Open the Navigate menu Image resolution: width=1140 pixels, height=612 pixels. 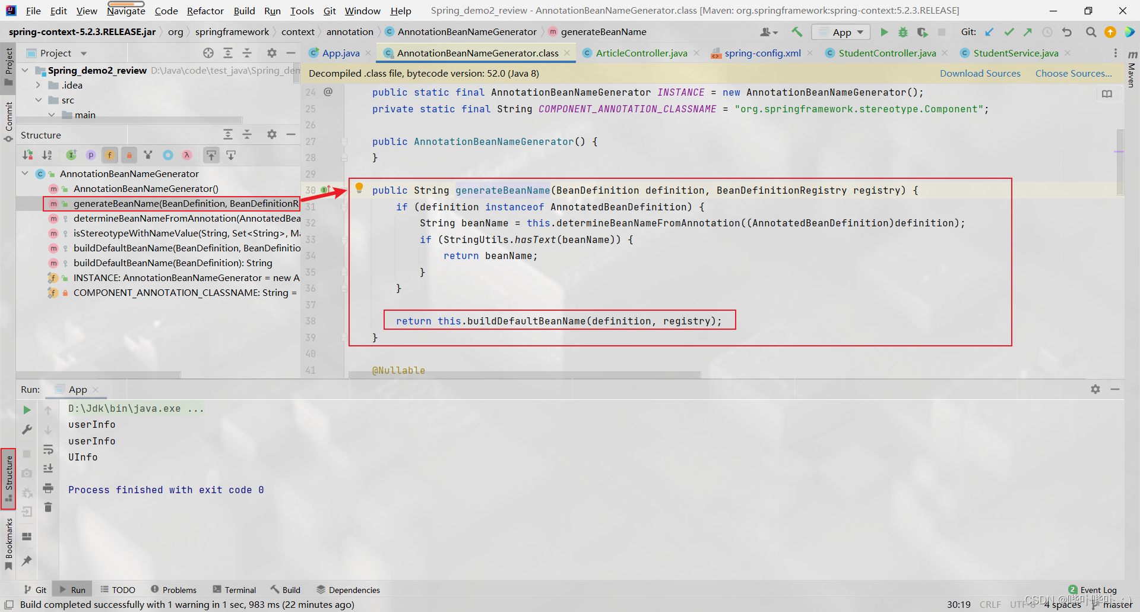[x=126, y=11]
